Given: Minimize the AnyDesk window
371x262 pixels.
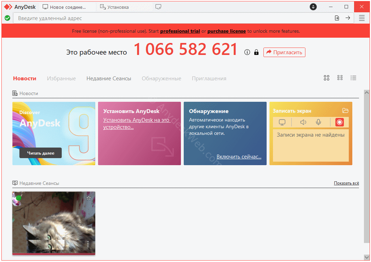Looking at the screenshot, I should (331, 7).
